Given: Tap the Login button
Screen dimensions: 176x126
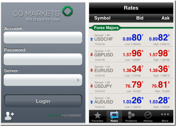Looking at the screenshot, I should (43, 101).
